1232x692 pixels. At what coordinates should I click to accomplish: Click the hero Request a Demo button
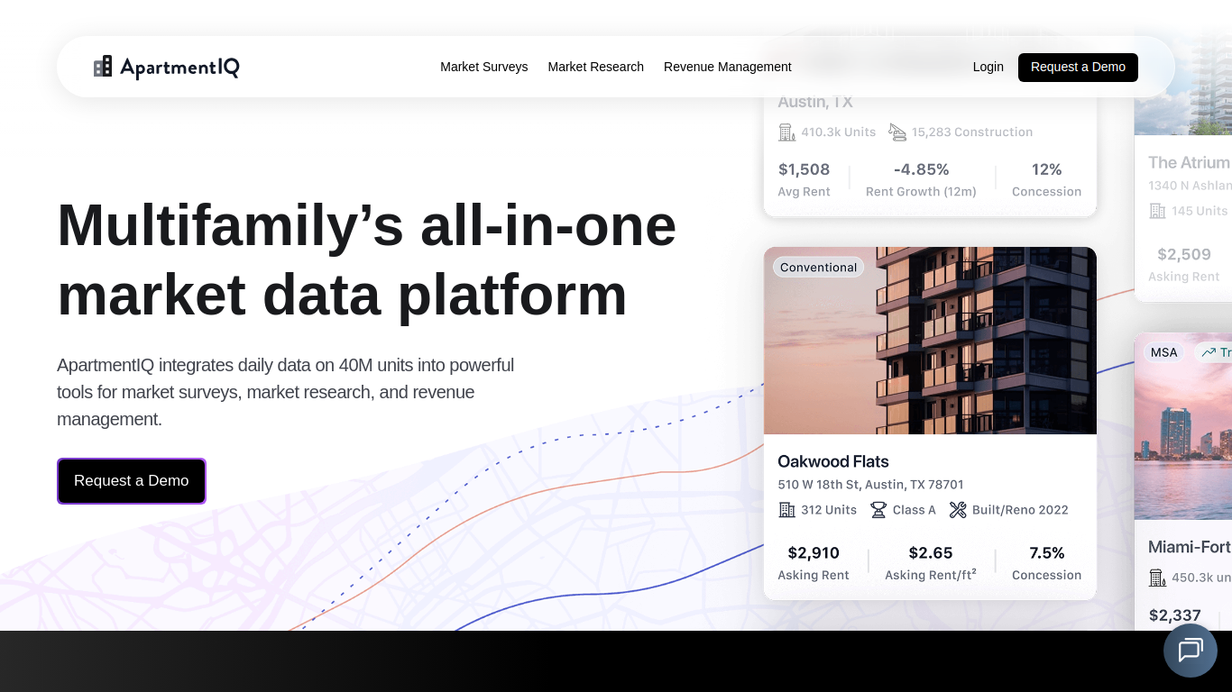(132, 481)
